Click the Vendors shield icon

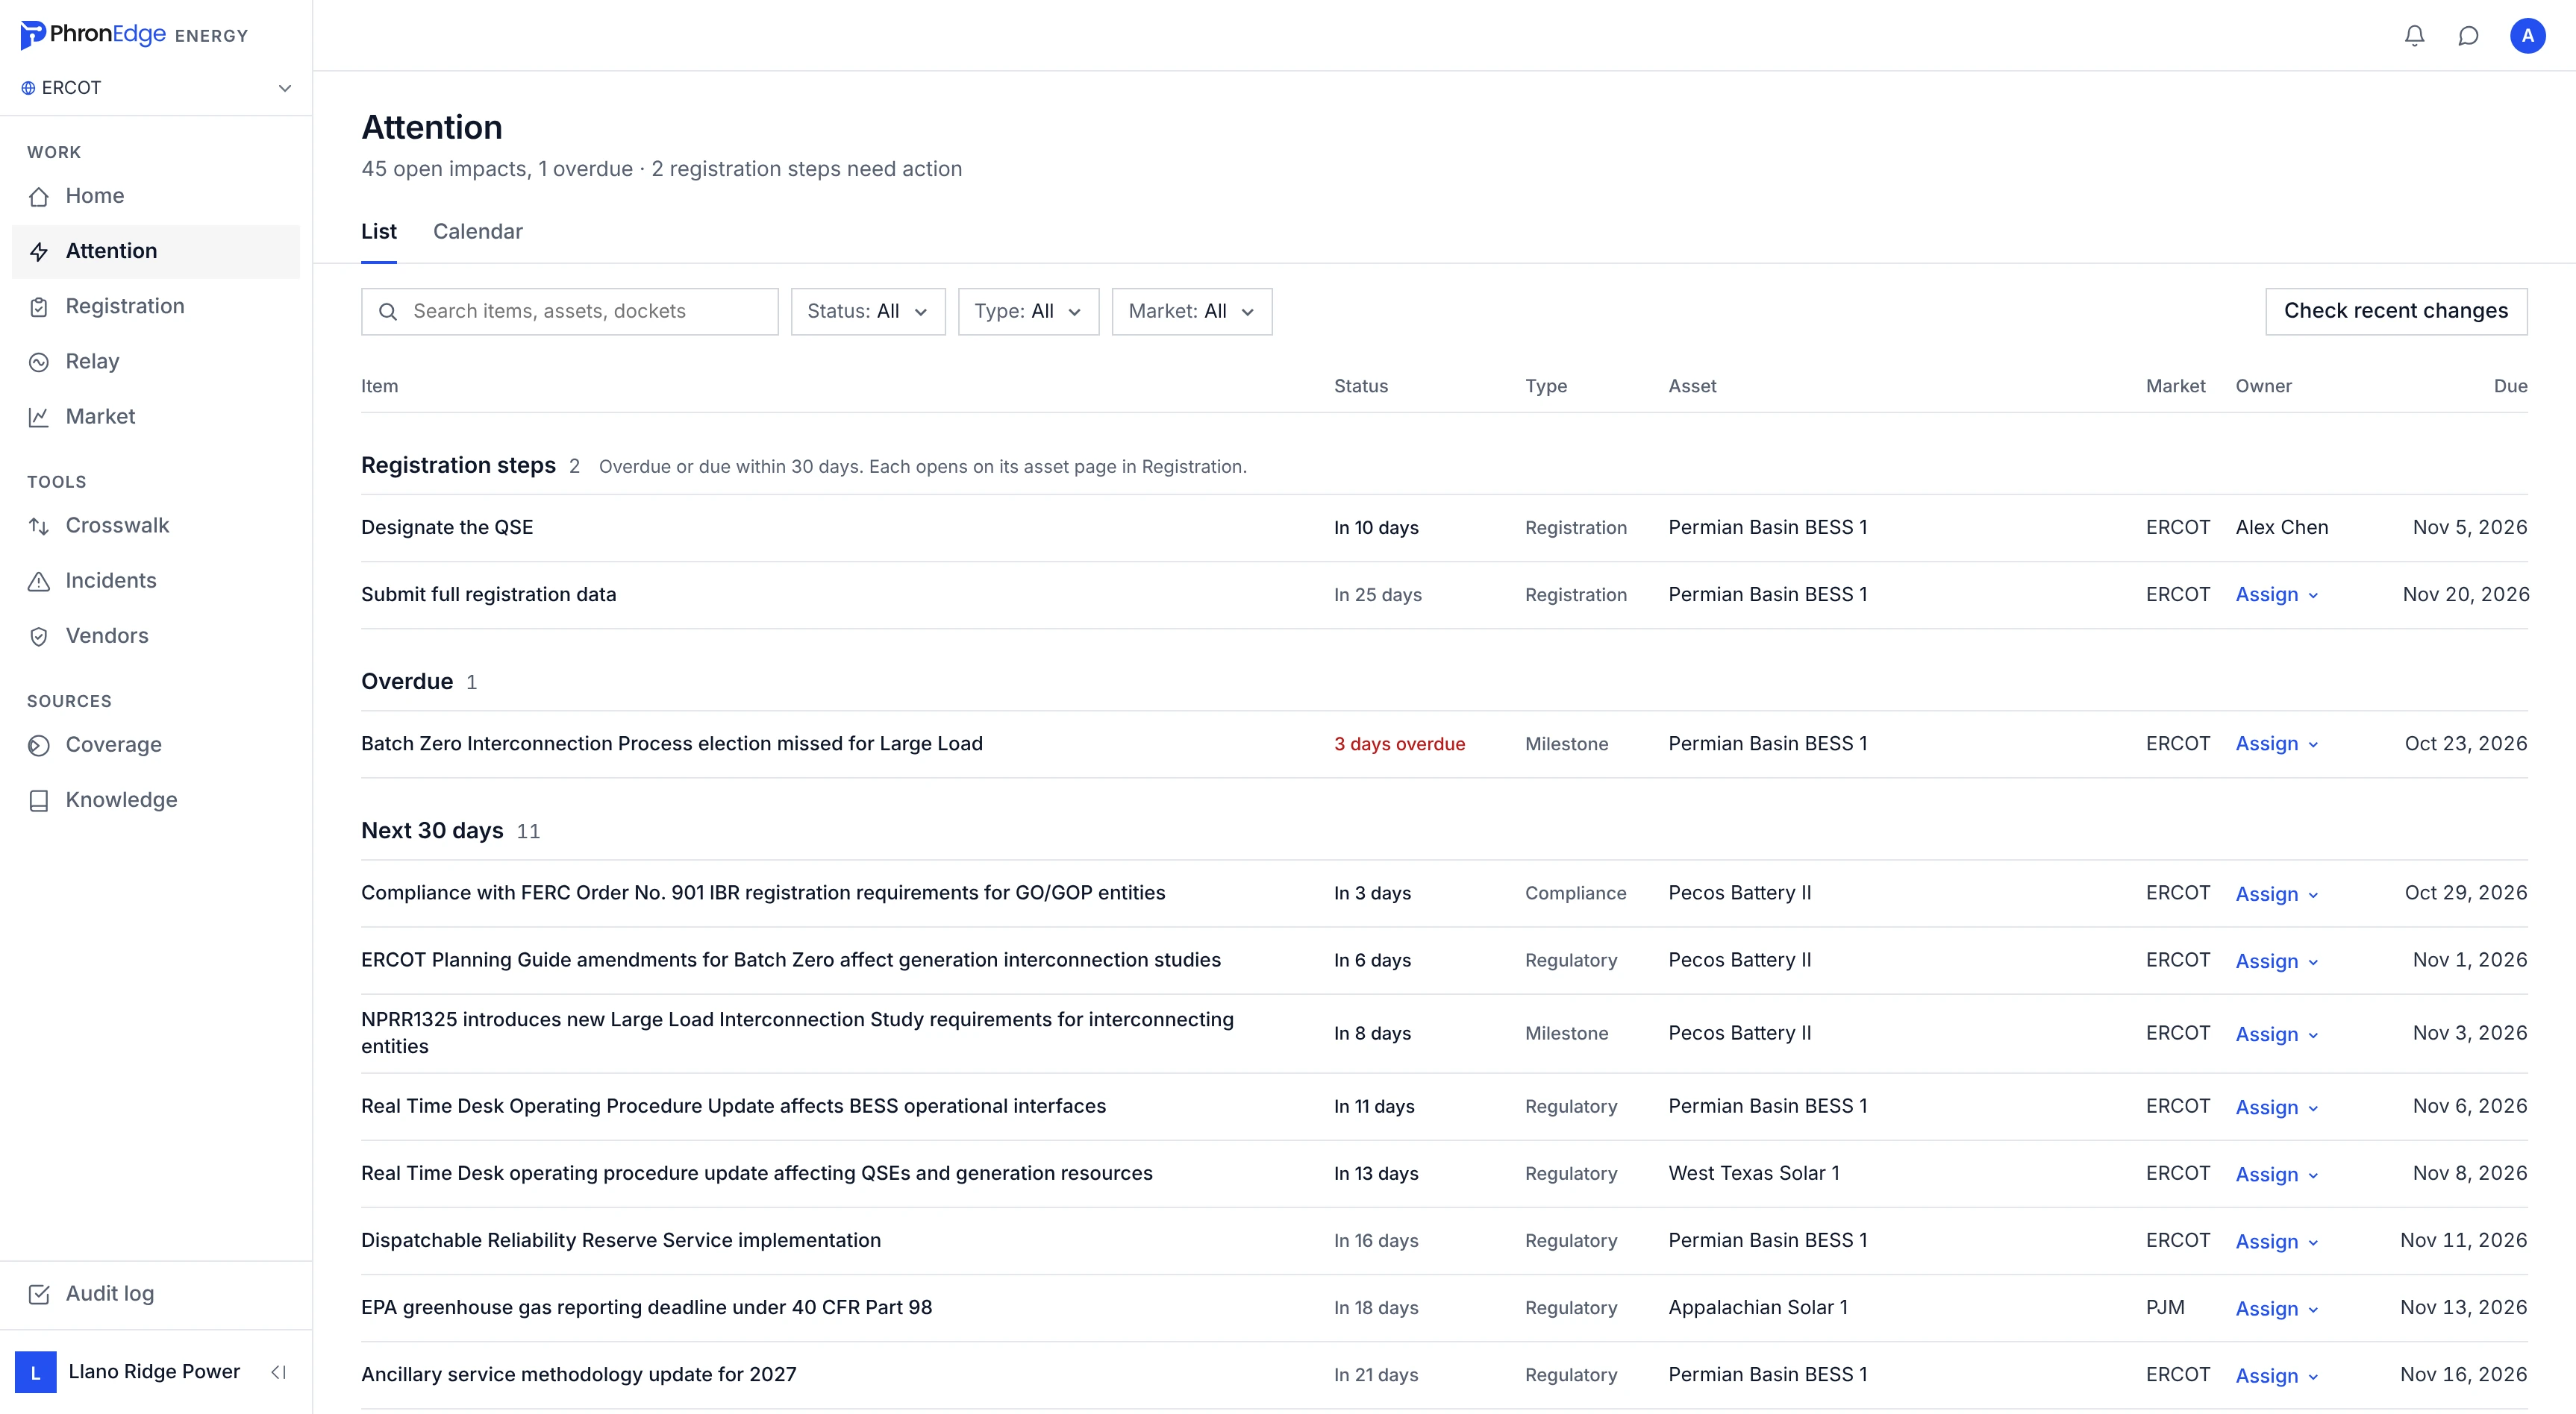click(39, 637)
